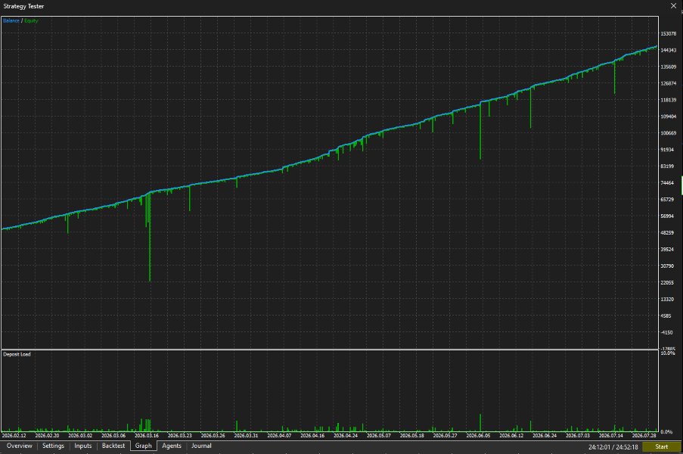Viewport: 683px width, 454px height.
Task: Click the 13320 axis value
Action: tap(667, 300)
